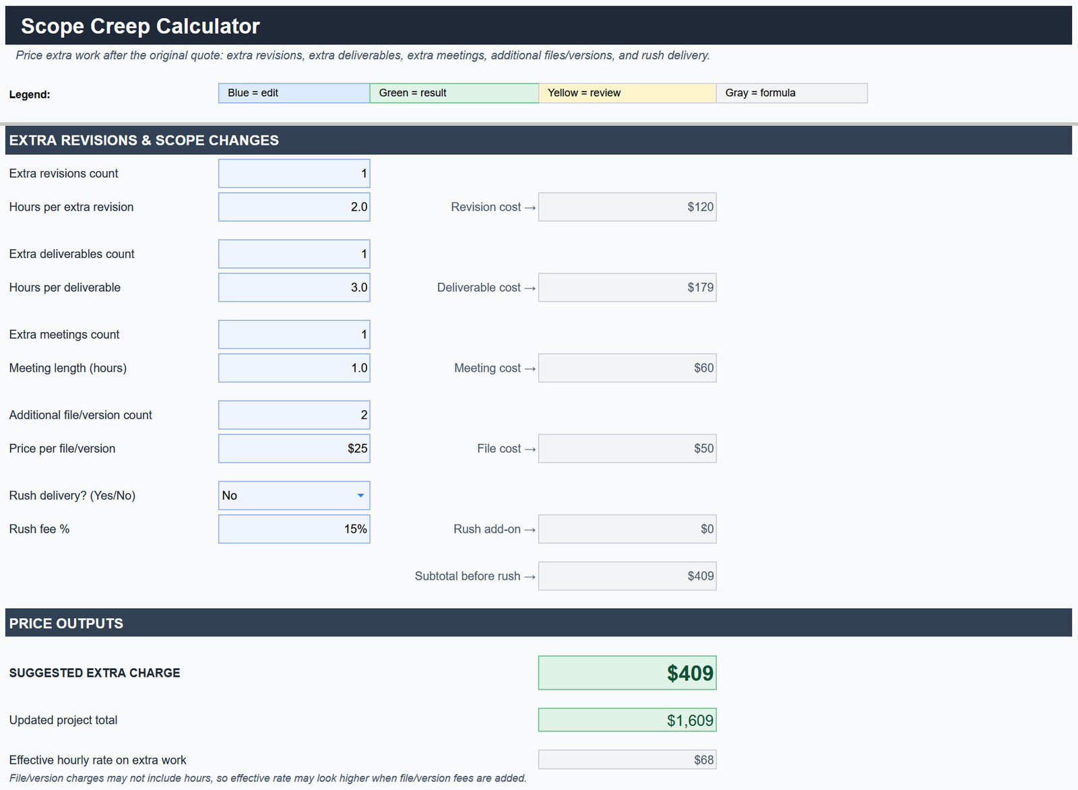Click the 'Effective hourly rate on extra work' label

point(98,760)
